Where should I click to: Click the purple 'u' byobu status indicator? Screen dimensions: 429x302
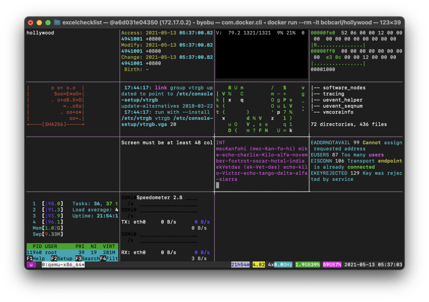pyautogui.click(x=31, y=265)
